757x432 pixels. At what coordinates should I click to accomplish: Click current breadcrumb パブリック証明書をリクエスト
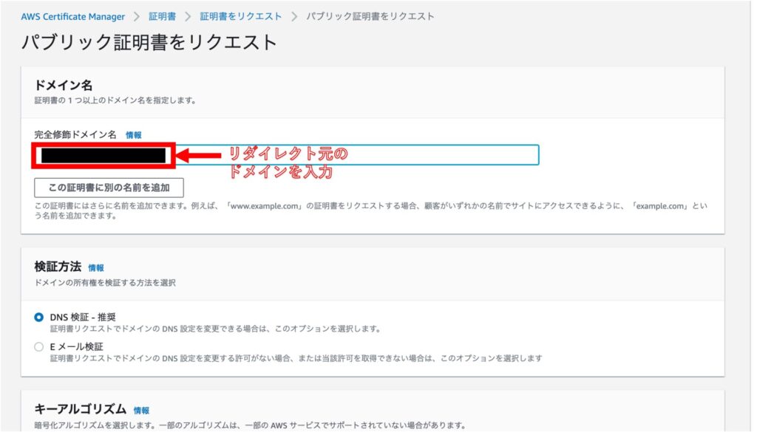point(370,16)
